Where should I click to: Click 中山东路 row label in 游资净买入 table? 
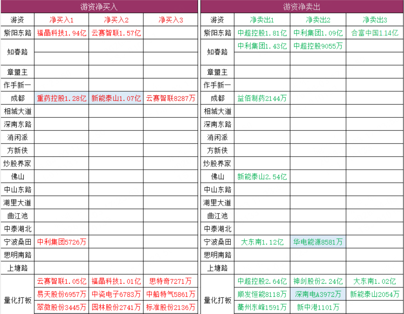pos(18,190)
